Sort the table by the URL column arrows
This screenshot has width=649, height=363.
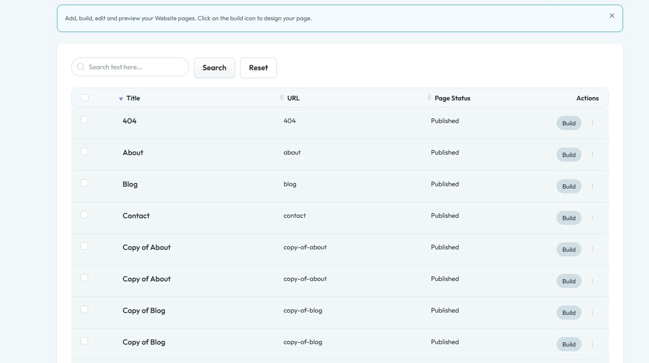click(282, 98)
